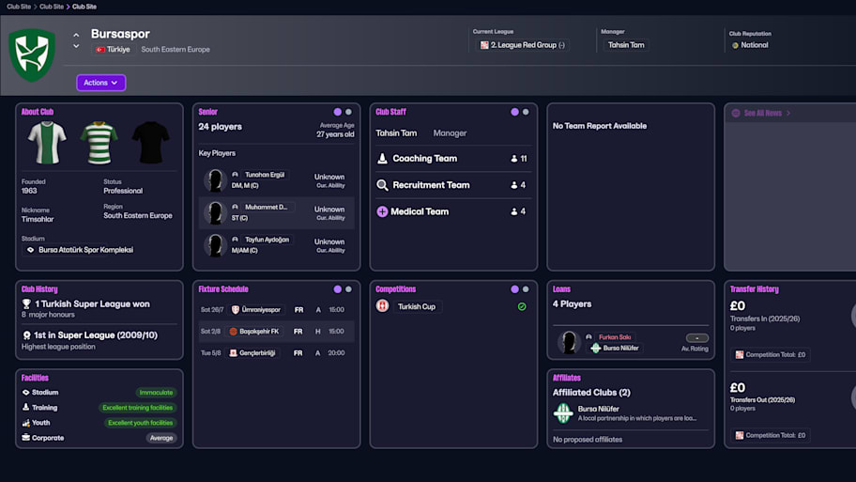Toggle Fixture Schedule panel's grey page dot
This screenshot has height=482, width=856.
349,289
